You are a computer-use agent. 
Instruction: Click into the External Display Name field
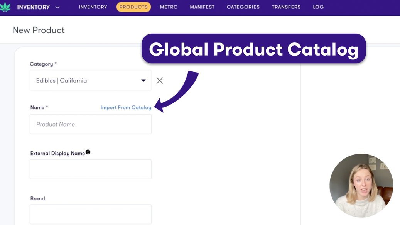(91, 169)
